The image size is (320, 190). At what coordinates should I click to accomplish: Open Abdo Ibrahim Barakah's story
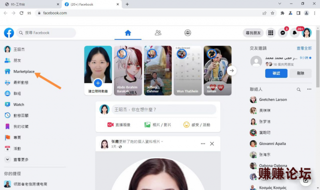[x=128, y=71]
